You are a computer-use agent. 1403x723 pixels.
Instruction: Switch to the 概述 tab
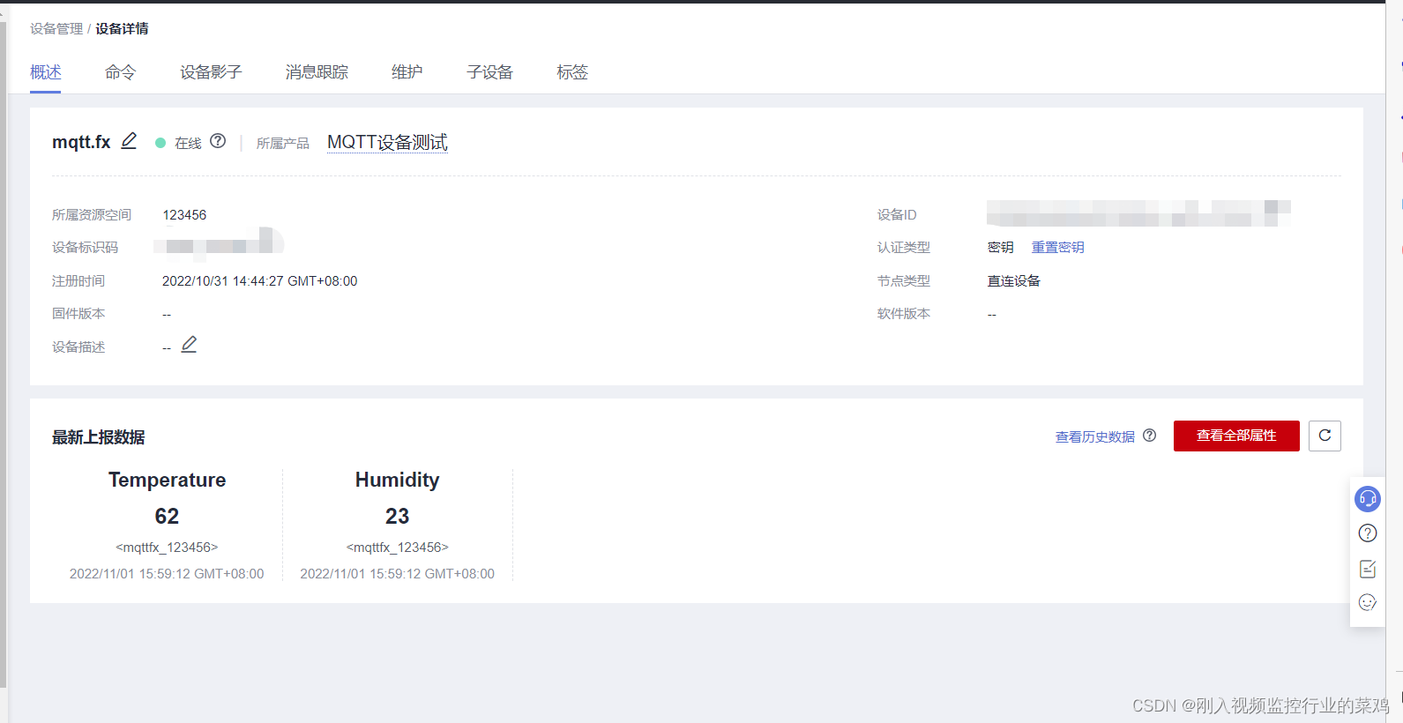tap(46, 72)
